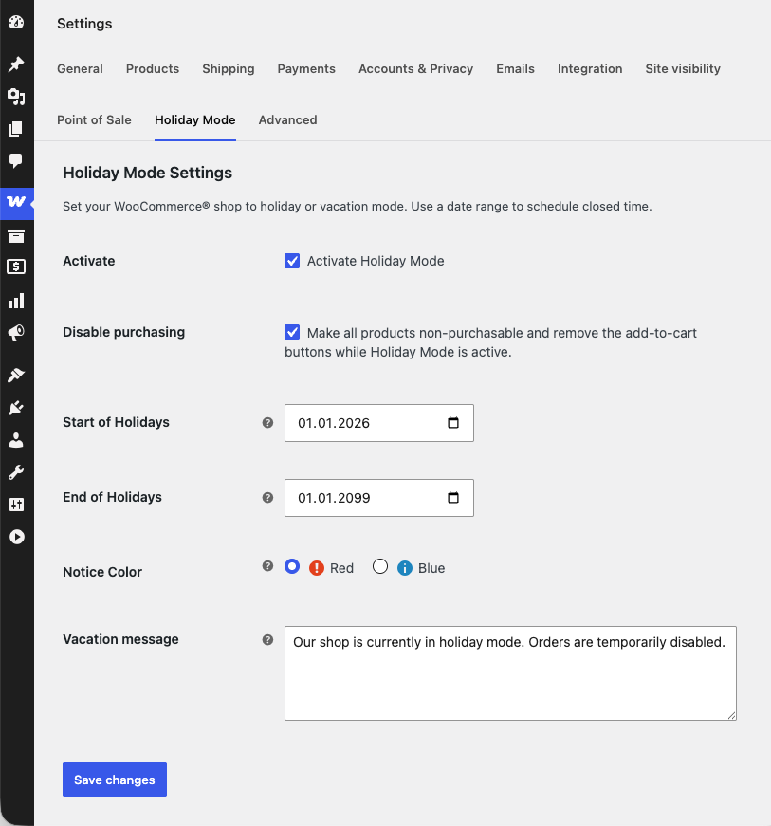Open the Point of Sale tab

(94, 120)
